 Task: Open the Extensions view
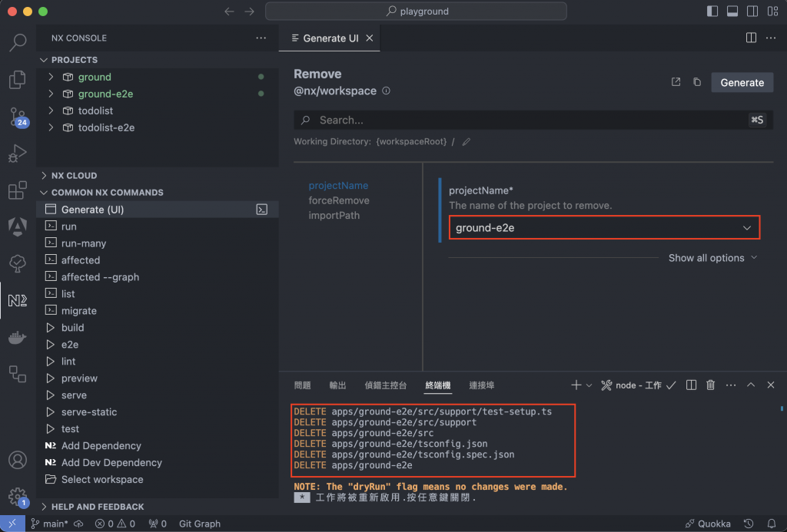18,190
